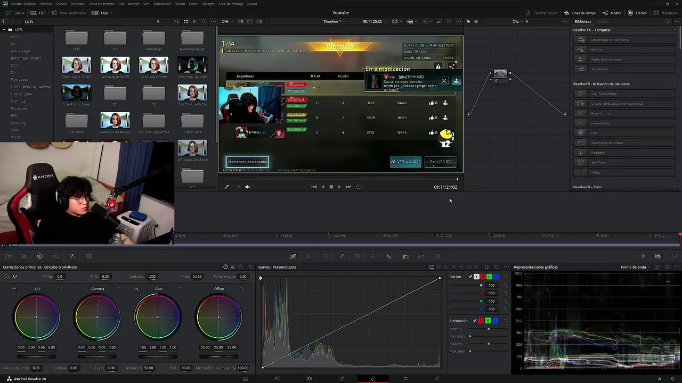
Task: Toggle the Efectos panel
Action: pos(637,13)
